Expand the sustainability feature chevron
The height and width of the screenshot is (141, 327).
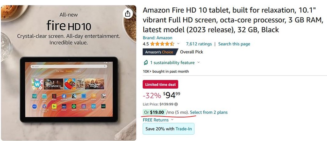click(198, 62)
